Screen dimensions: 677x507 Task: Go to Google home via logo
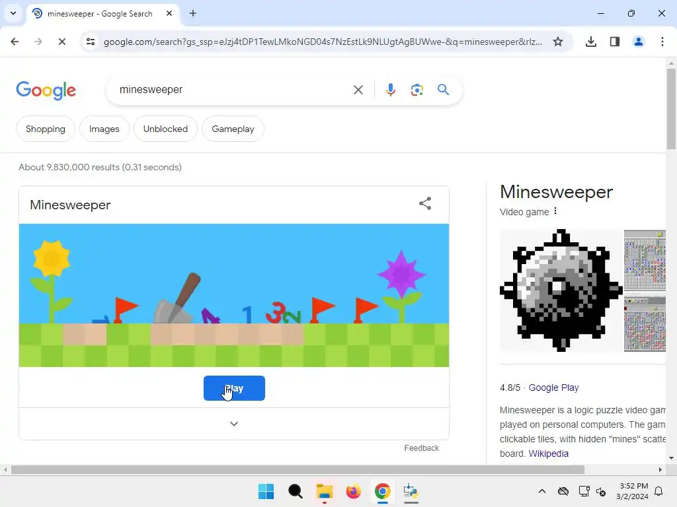(x=46, y=90)
